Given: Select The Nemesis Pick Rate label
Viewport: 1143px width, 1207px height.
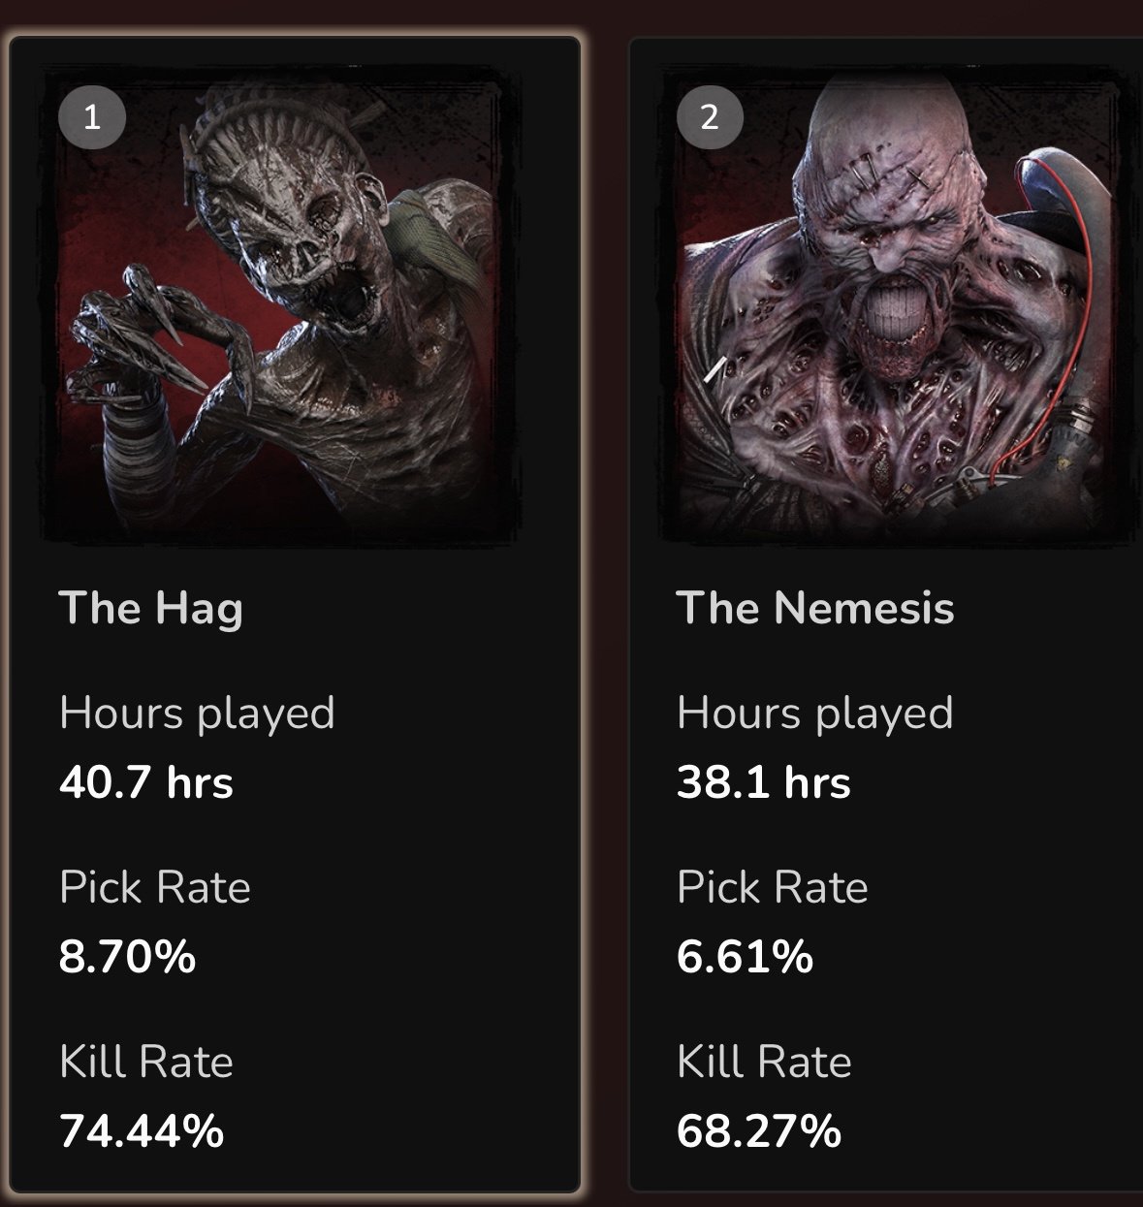Looking at the screenshot, I should pyautogui.click(x=773, y=887).
